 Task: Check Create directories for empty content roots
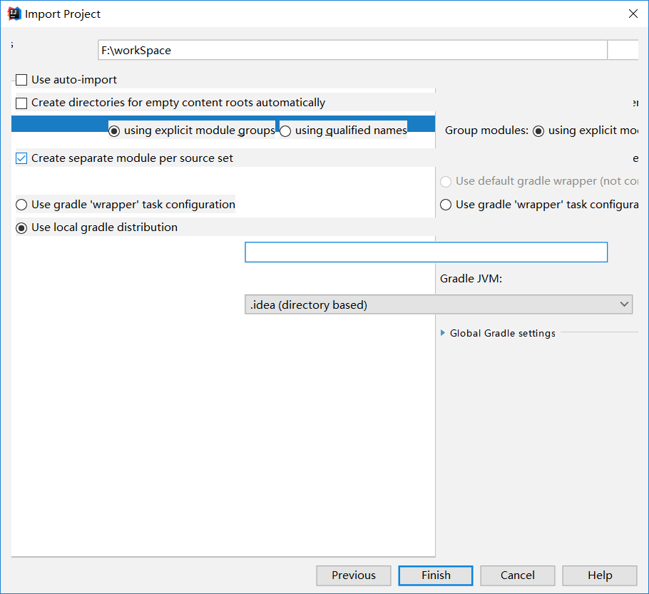[x=21, y=103]
